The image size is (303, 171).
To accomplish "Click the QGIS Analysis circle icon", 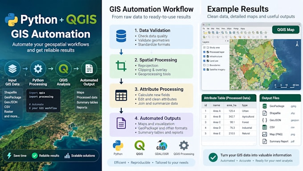I will (x=63, y=69).
